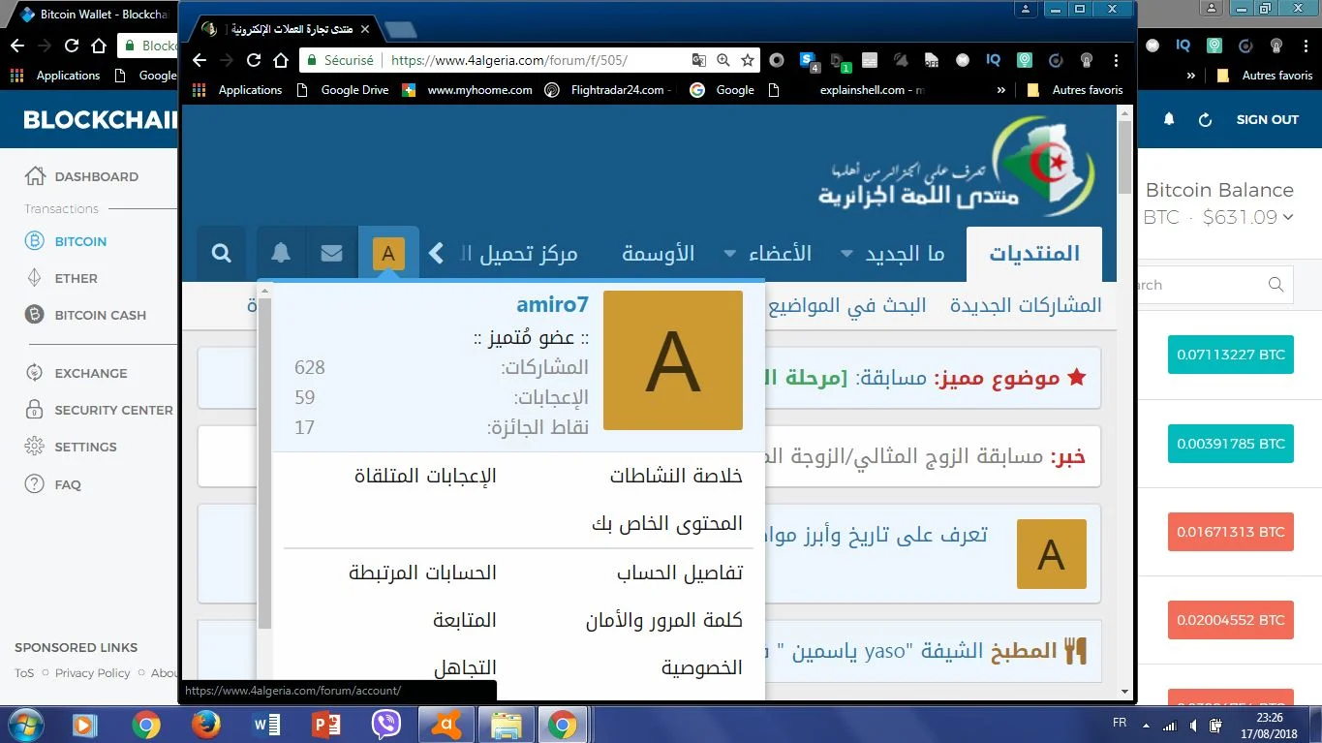Expand the ما الجديد dropdown arrow

pyautogui.click(x=846, y=254)
